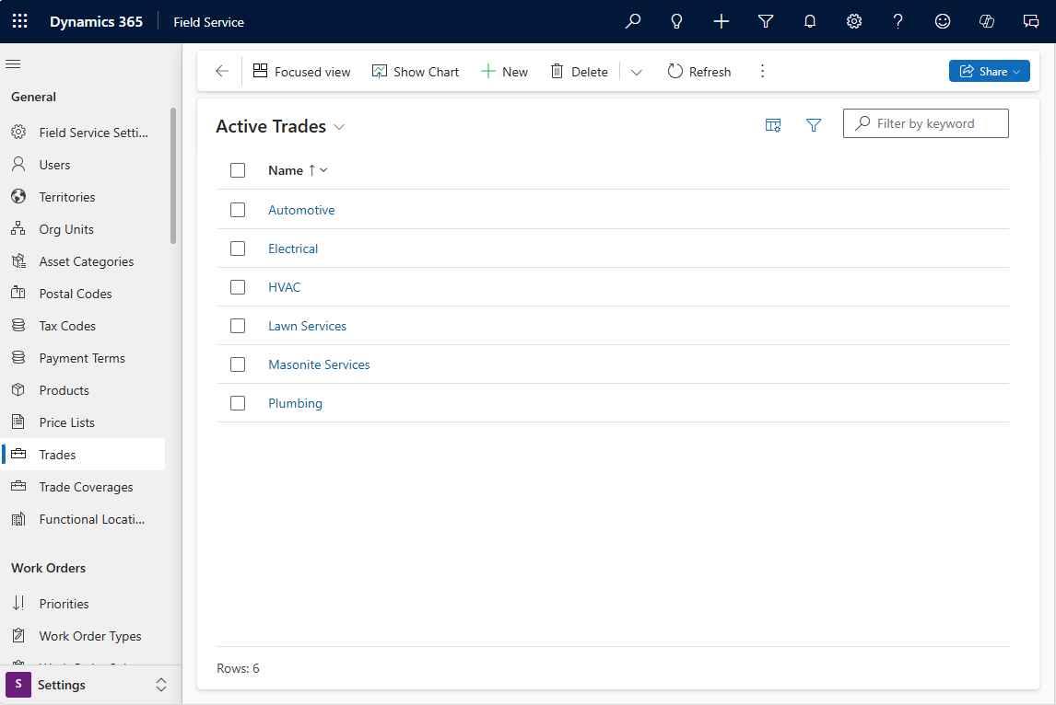Open the Masonite Services trade record

click(319, 364)
